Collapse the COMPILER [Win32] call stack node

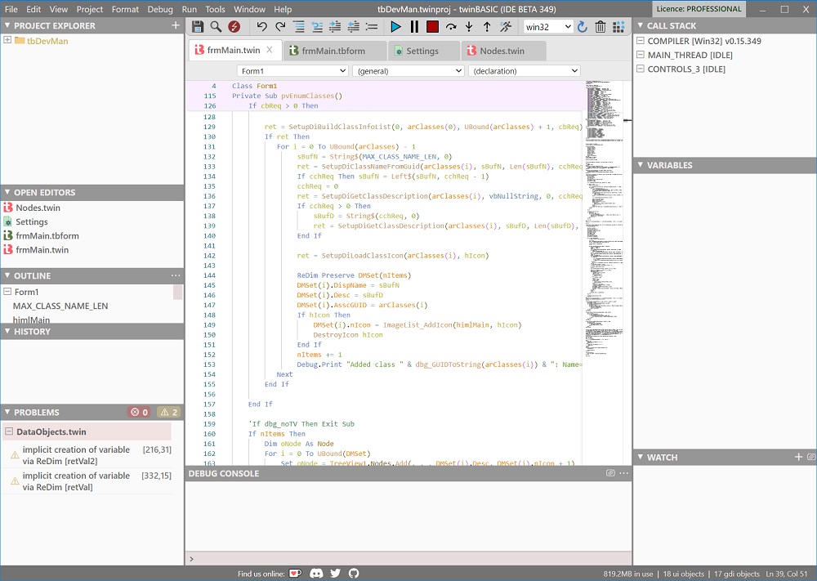(641, 41)
